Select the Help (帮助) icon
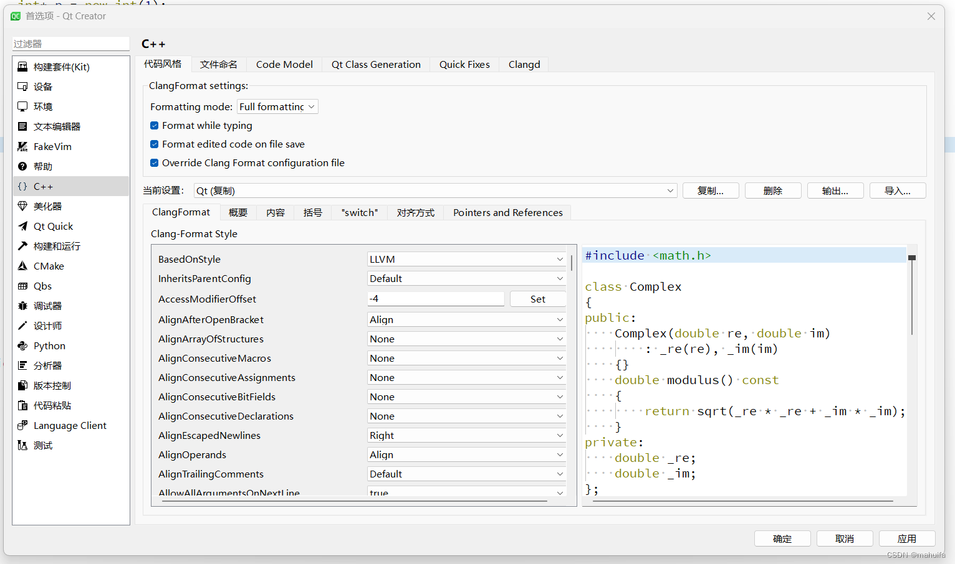This screenshot has height=564, width=955. click(22, 166)
